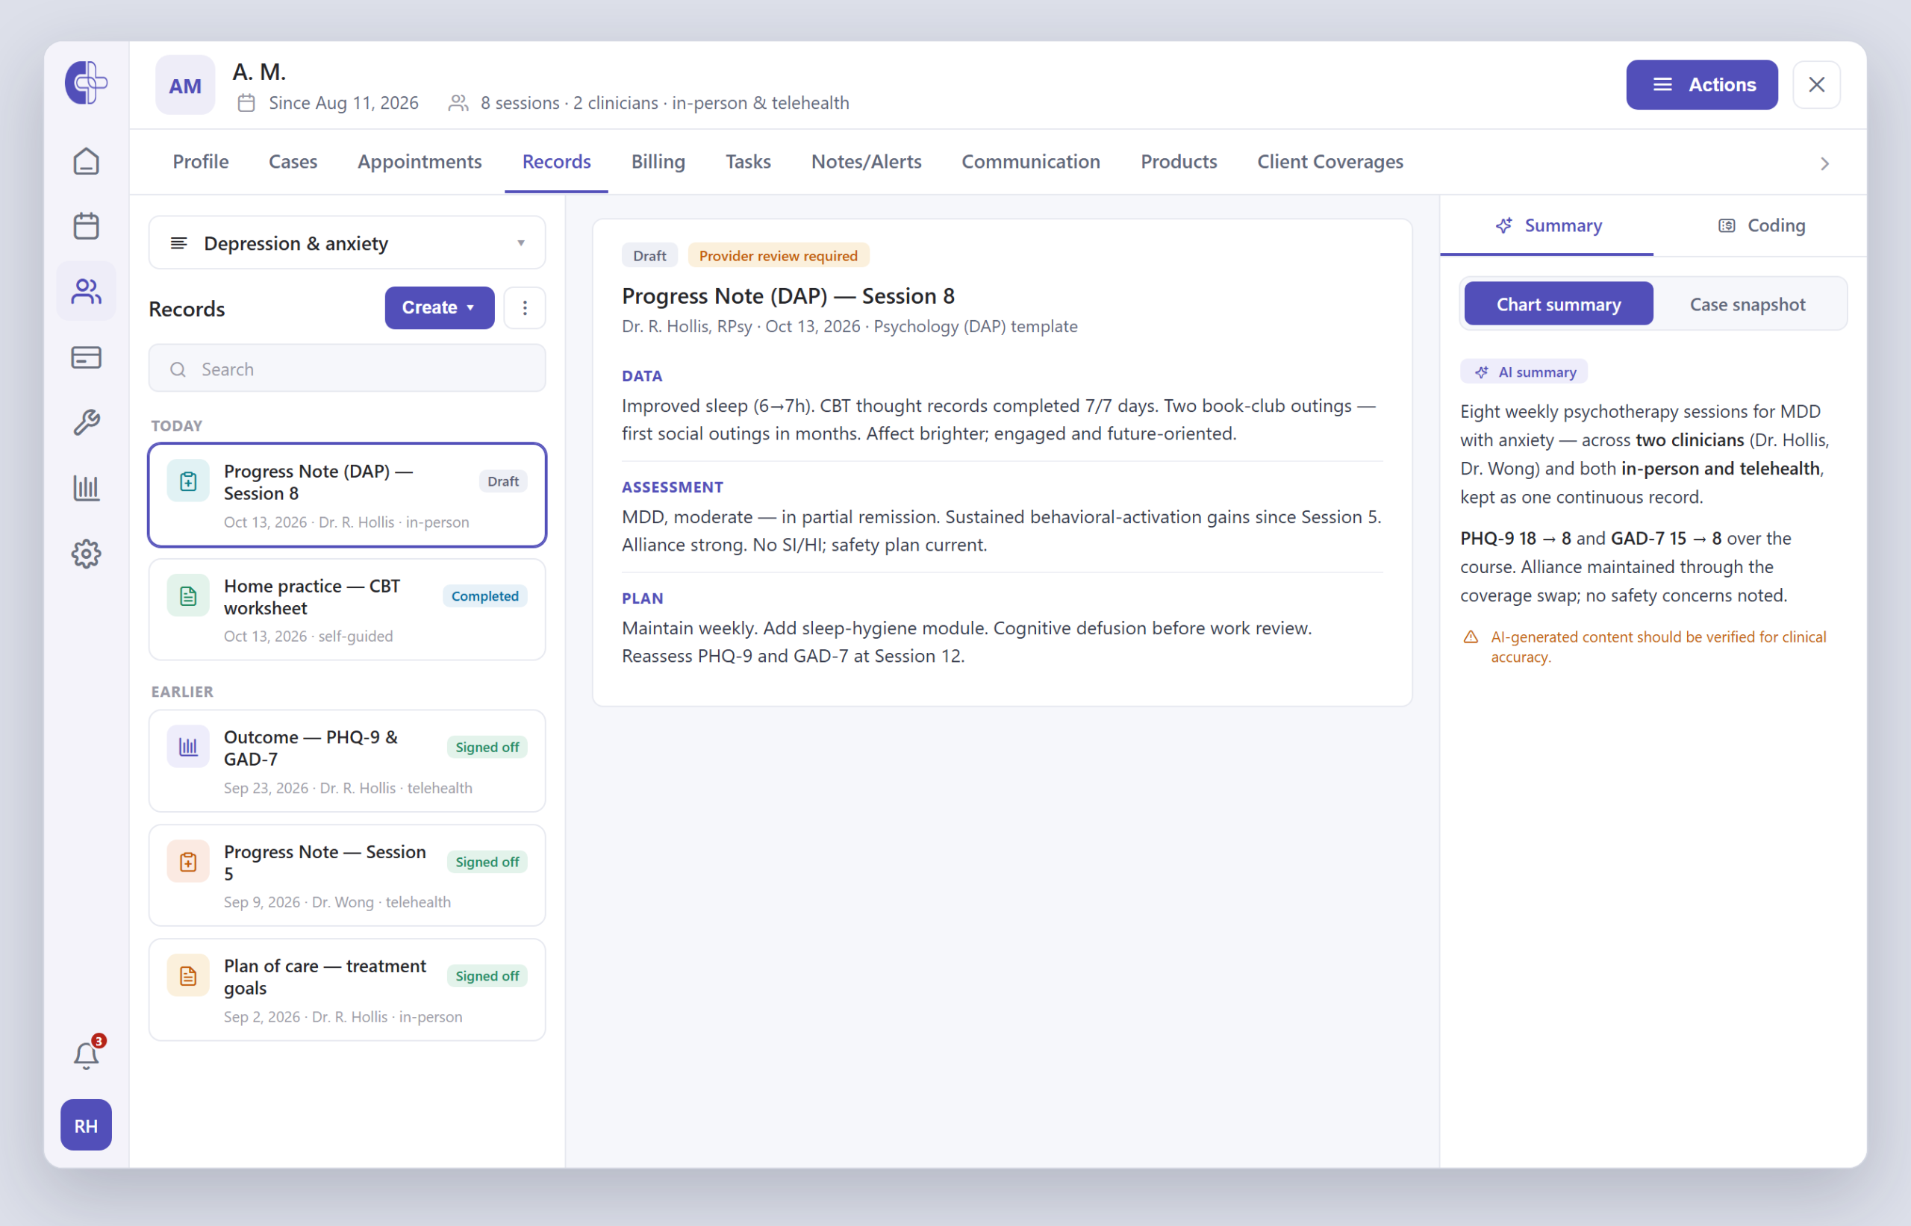Click the RH user avatar
This screenshot has height=1226, width=1911.
click(86, 1125)
